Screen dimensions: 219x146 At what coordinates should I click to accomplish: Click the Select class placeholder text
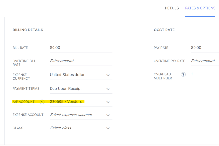[x=60, y=128]
